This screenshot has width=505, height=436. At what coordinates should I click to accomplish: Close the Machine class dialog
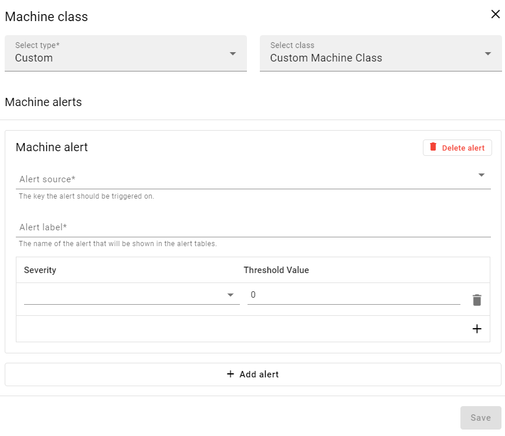click(x=496, y=15)
